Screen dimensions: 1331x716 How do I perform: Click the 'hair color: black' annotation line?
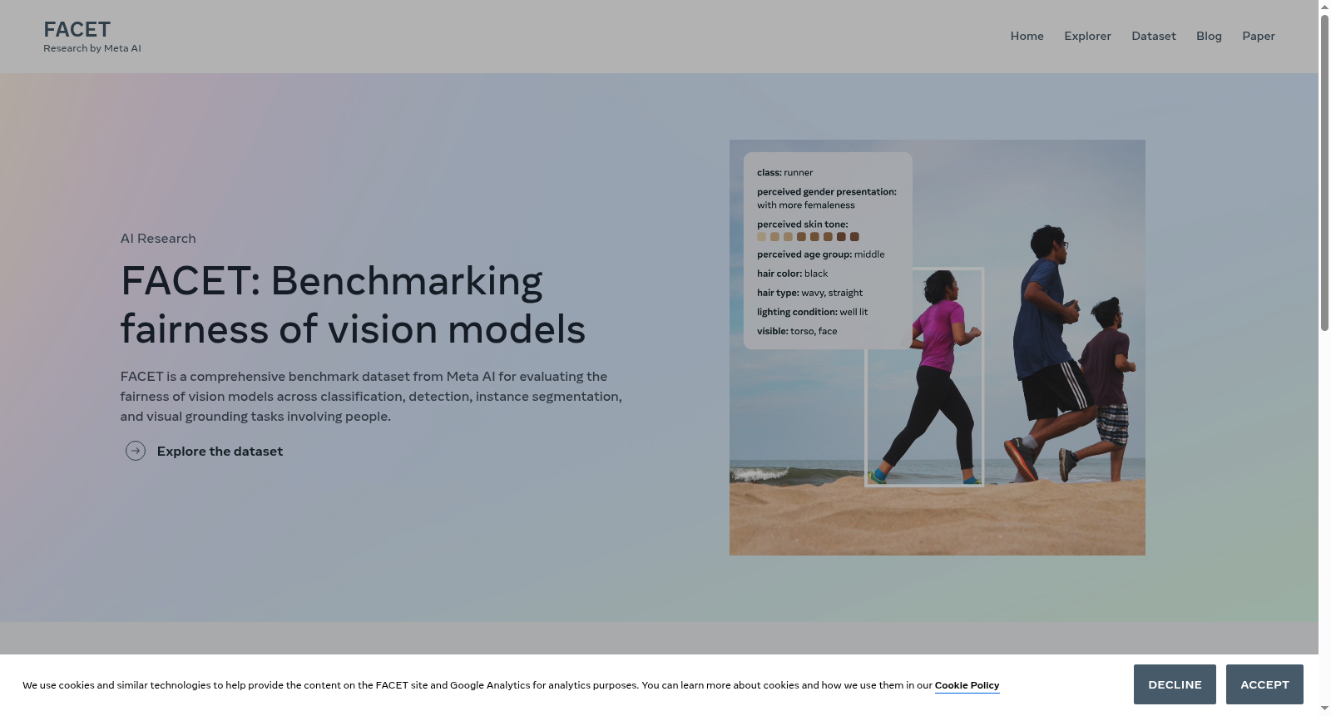[792, 274]
